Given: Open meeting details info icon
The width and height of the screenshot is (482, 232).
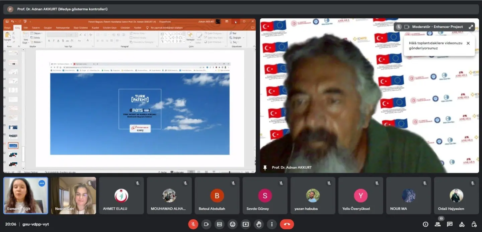Looking at the screenshot, I should (425, 224).
